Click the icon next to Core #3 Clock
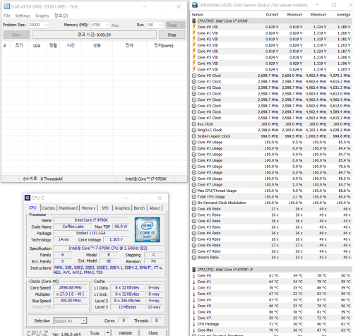The image size is (353, 336). tap(194, 94)
